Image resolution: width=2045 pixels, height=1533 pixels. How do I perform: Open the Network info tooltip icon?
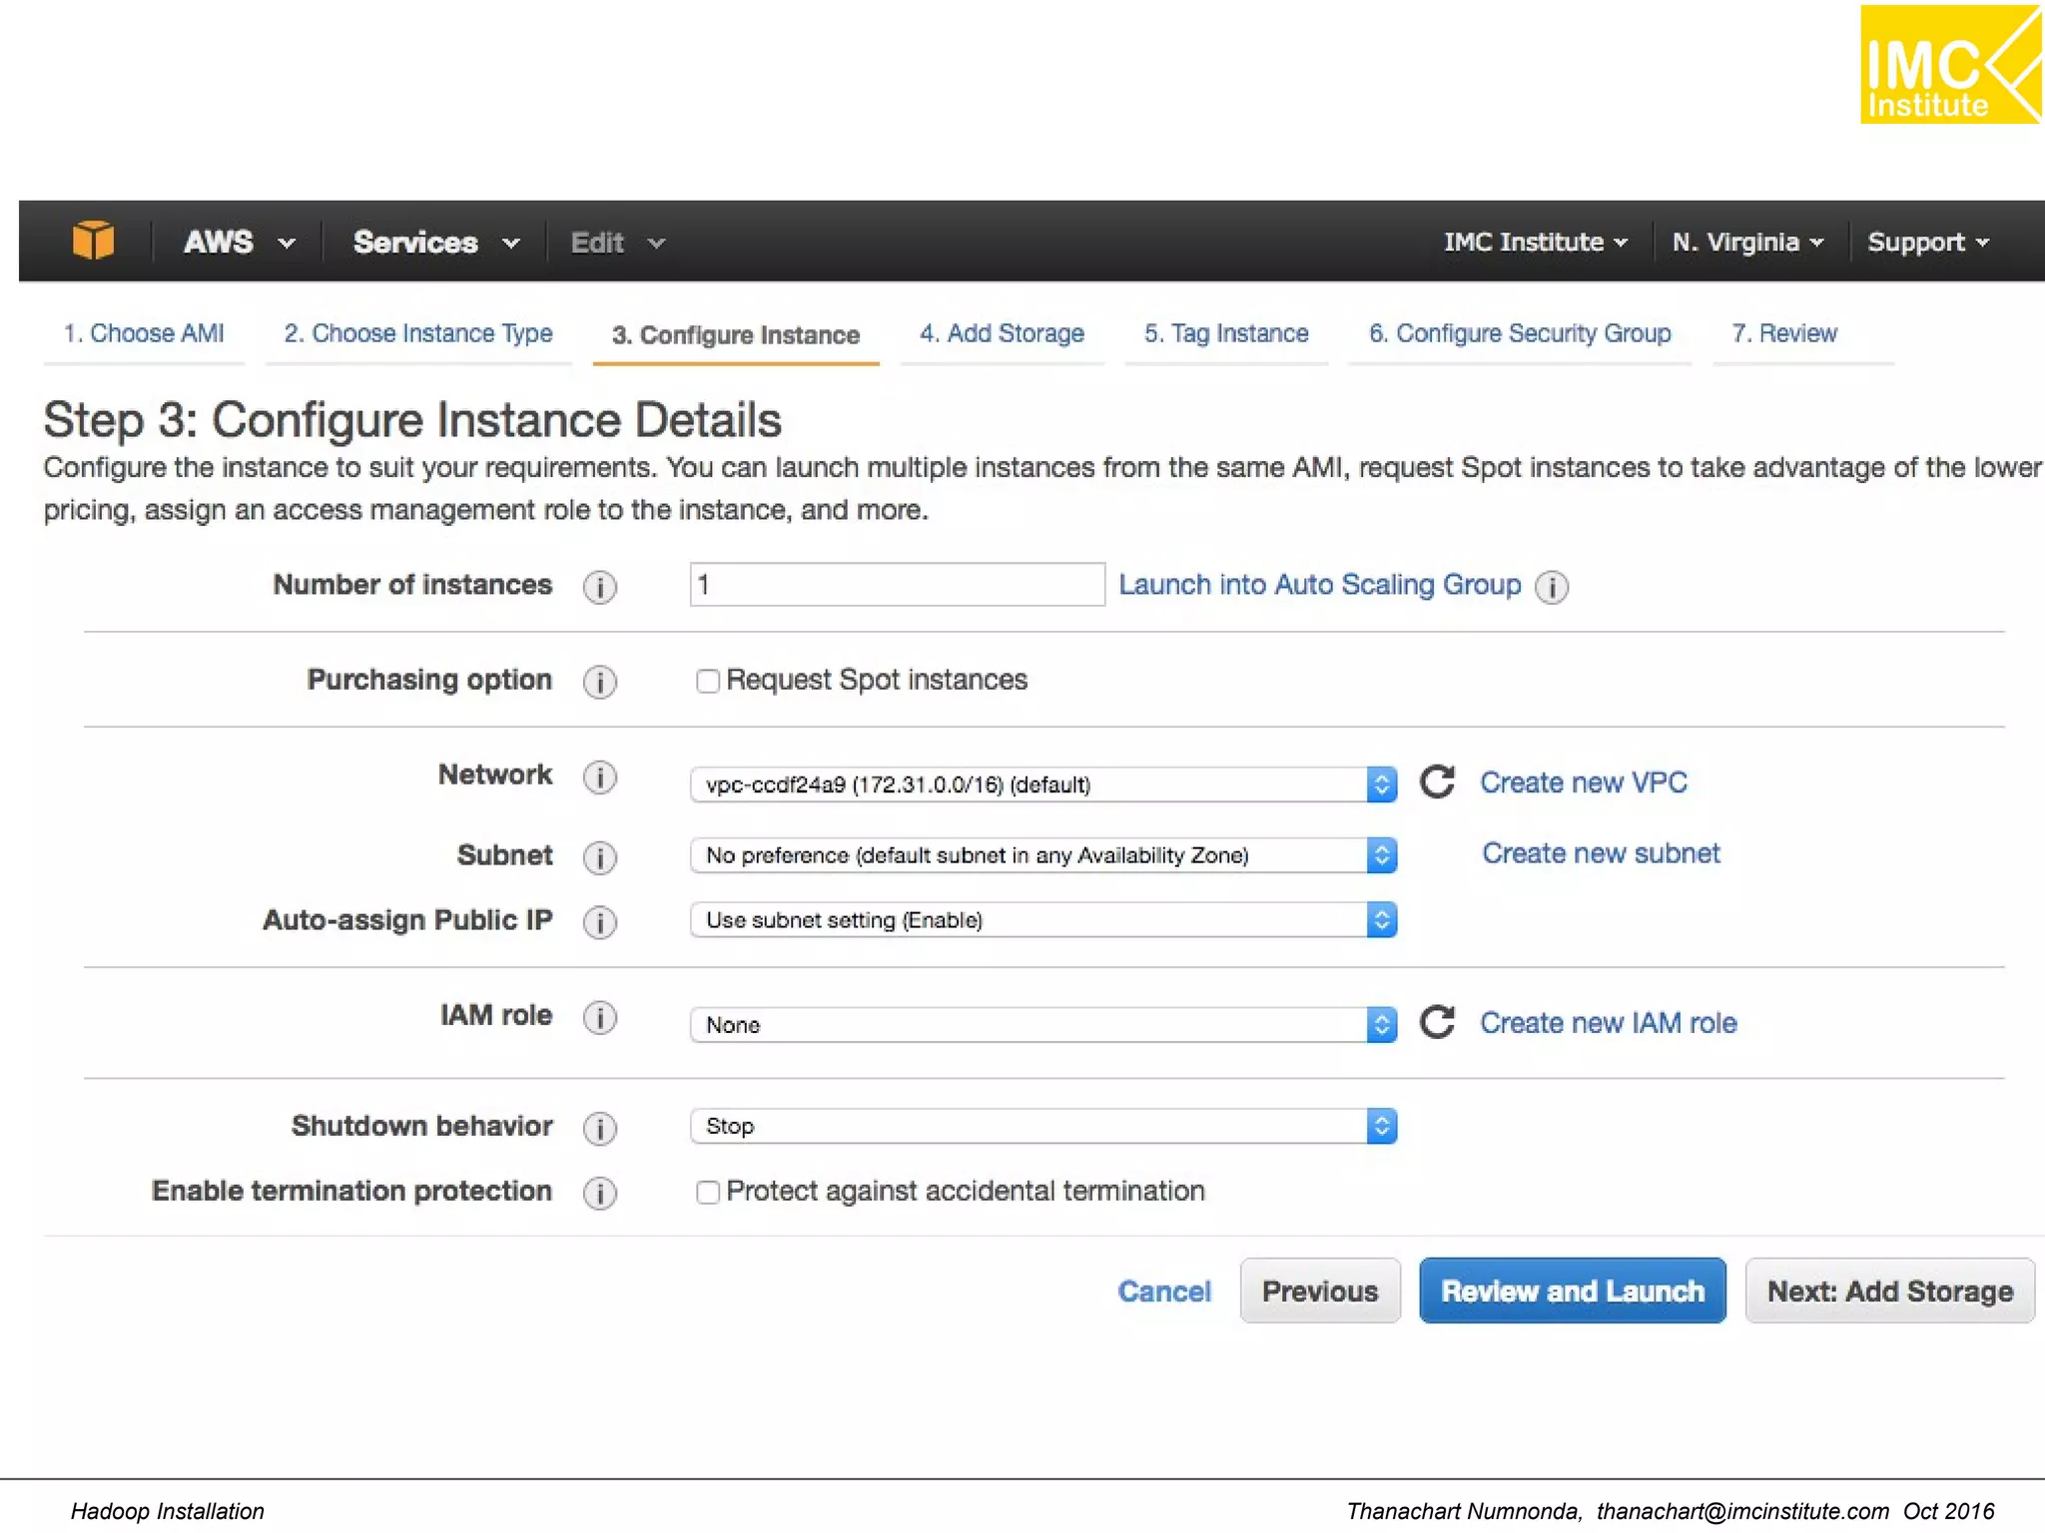click(x=599, y=776)
